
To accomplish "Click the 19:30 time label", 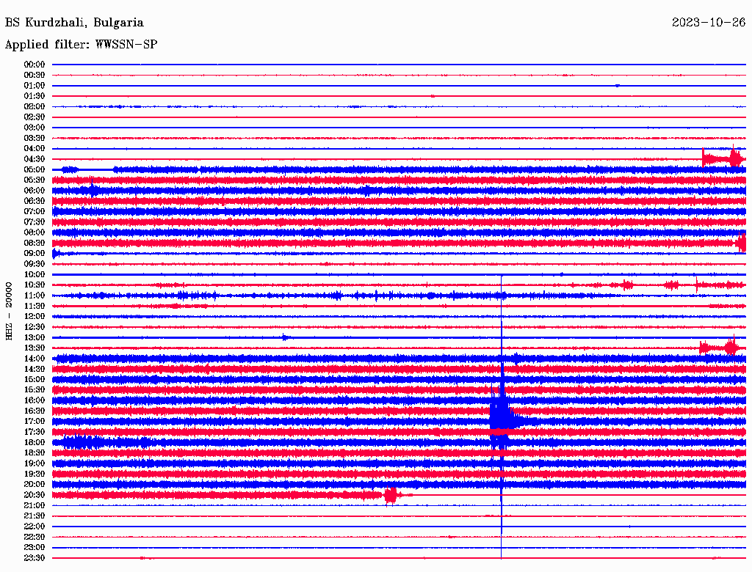I will pyautogui.click(x=34, y=474).
